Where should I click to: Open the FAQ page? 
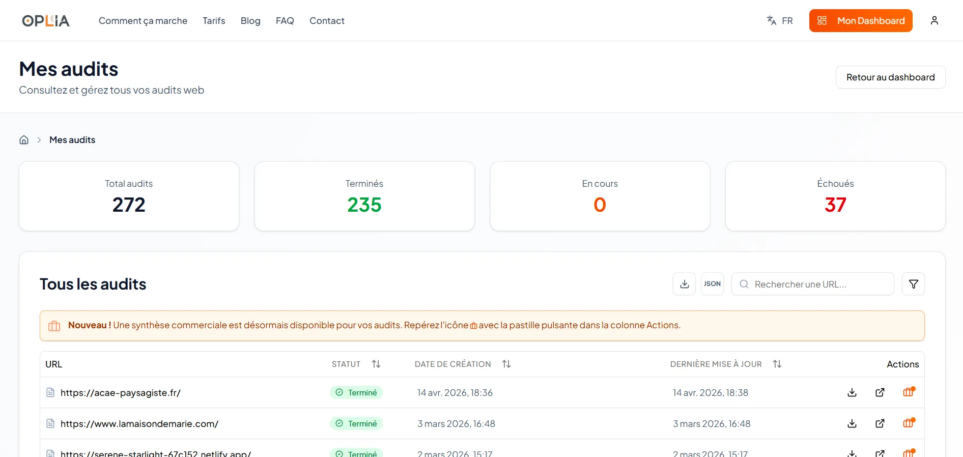285,21
